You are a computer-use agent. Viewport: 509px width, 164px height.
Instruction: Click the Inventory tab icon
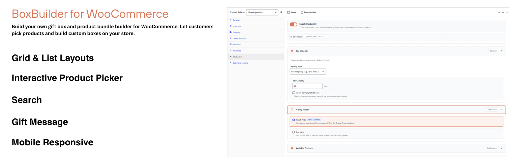[230, 26]
